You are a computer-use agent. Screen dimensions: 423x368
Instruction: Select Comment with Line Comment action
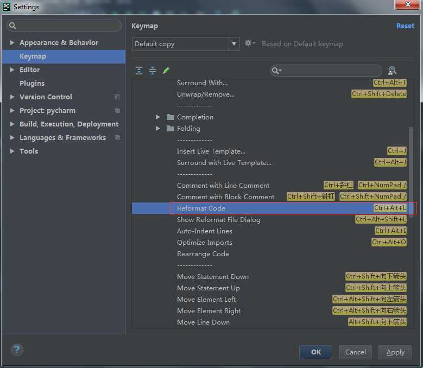tap(223, 186)
